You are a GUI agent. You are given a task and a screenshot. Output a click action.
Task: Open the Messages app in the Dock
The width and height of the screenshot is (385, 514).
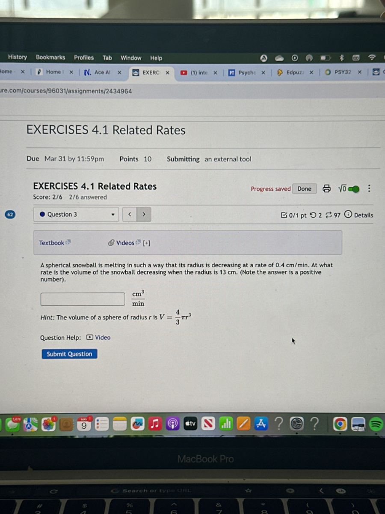[12, 424]
